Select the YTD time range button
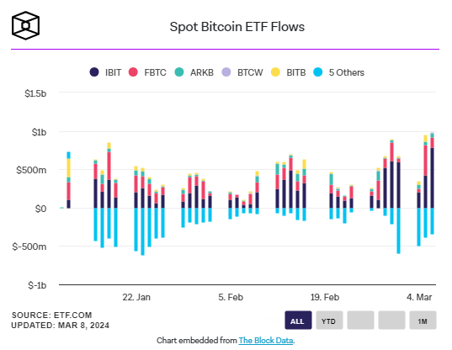Screen dimensions: 452x350 (x=329, y=320)
